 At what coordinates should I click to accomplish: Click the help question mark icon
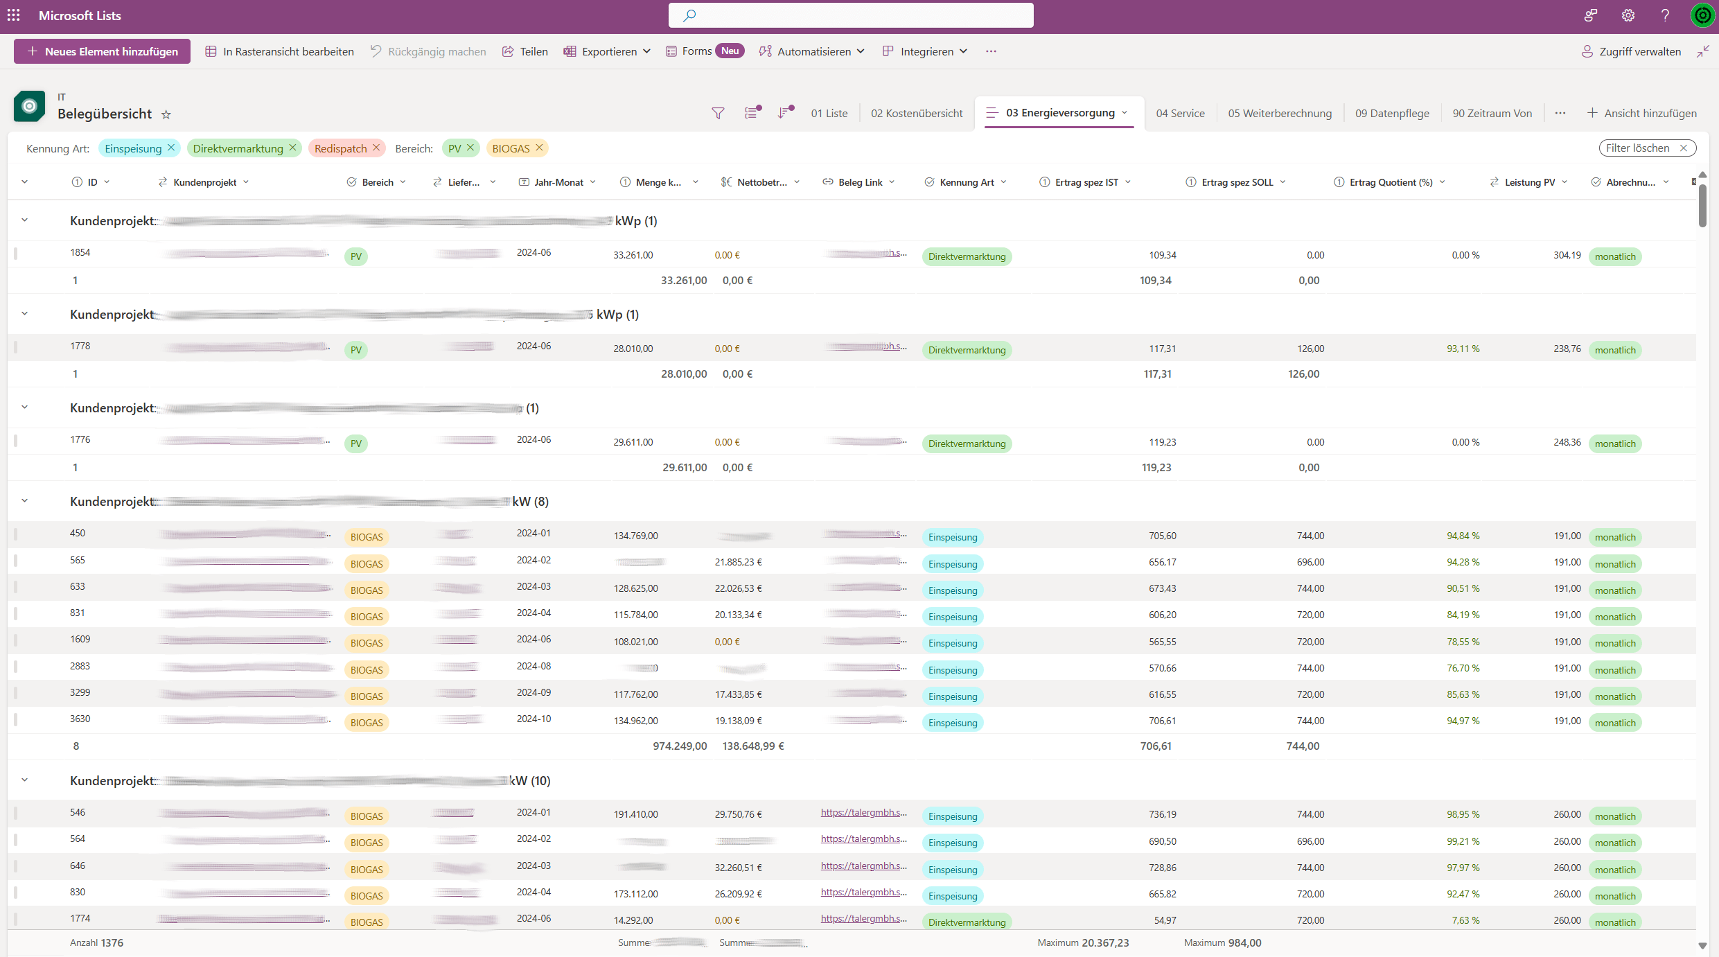tap(1665, 15)
